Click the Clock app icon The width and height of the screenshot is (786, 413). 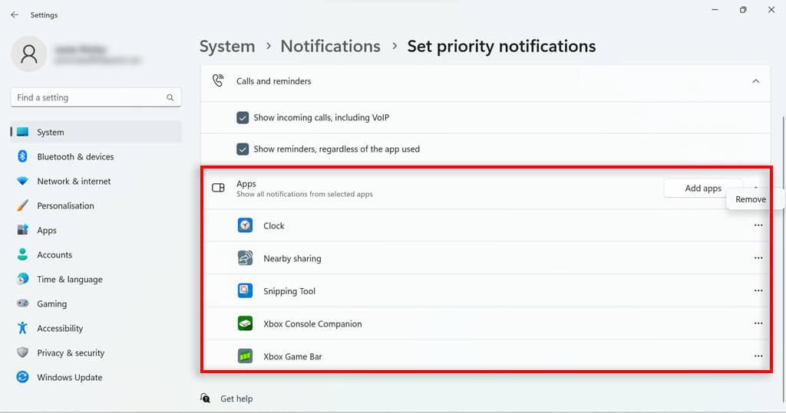245,225
